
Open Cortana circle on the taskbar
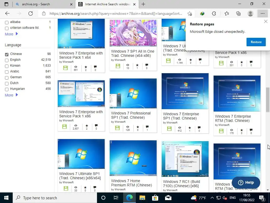(103, 198)
